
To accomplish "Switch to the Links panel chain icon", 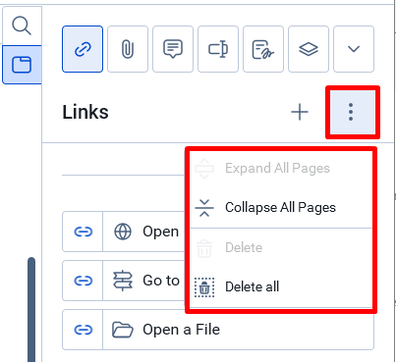I will pos(83,49).
